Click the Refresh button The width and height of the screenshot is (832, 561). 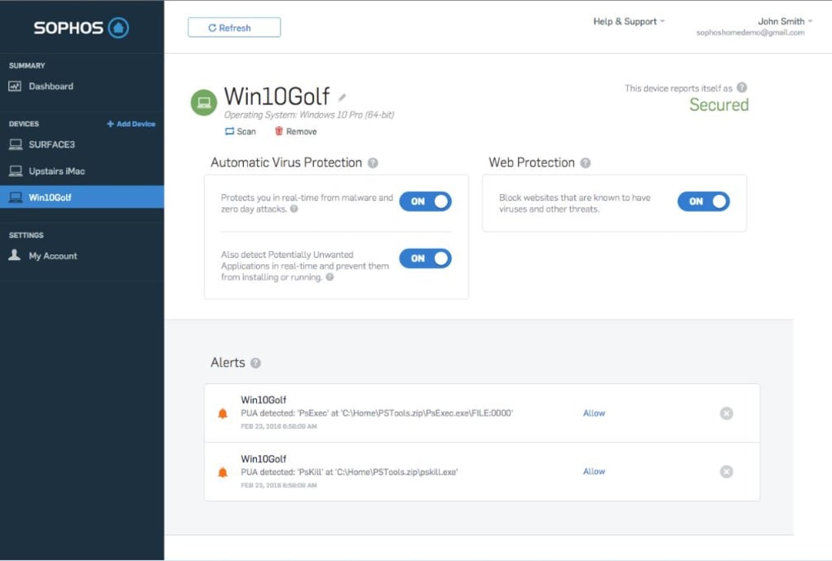point(234,28)
